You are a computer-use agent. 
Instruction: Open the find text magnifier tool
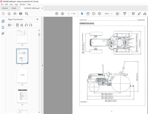click(x=27, y=13)
